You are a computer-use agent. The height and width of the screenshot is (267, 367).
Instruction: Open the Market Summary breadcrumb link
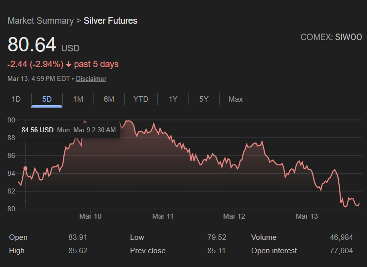[x=40, y=21]
